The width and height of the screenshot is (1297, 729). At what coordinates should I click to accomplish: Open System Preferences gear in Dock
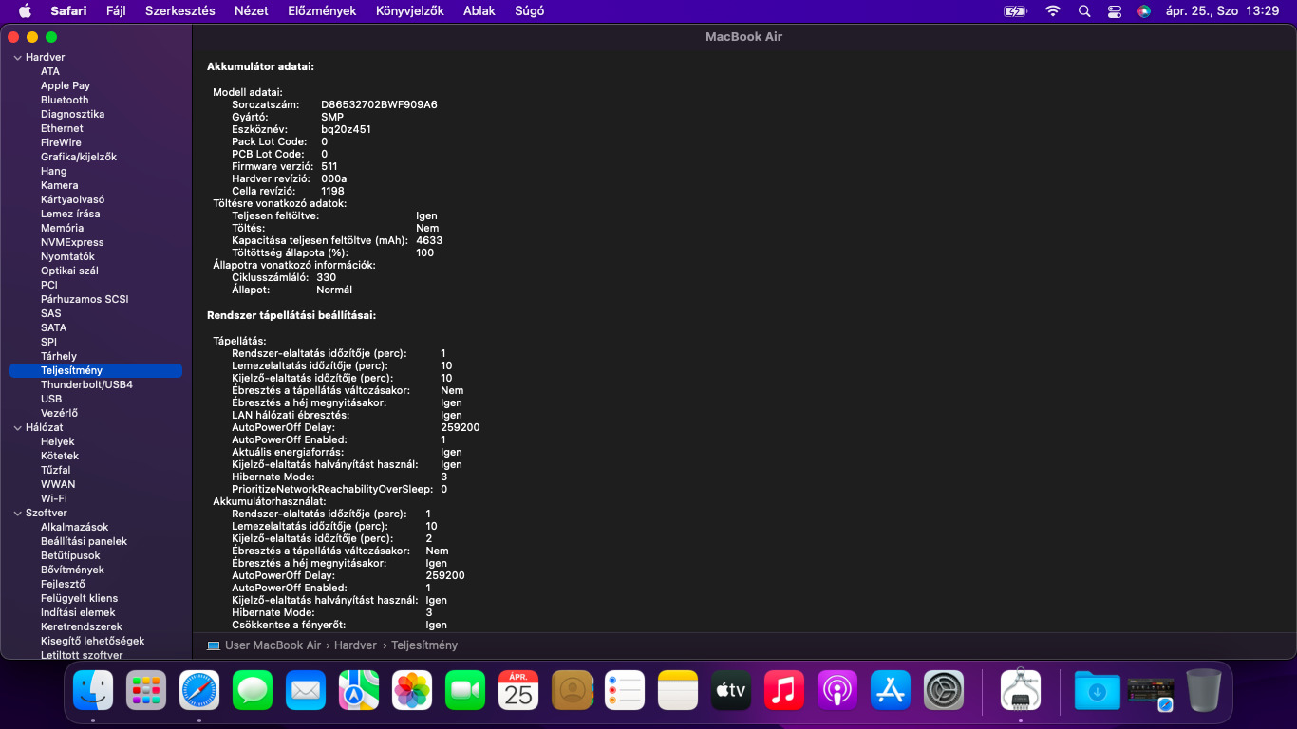[944, 690]
